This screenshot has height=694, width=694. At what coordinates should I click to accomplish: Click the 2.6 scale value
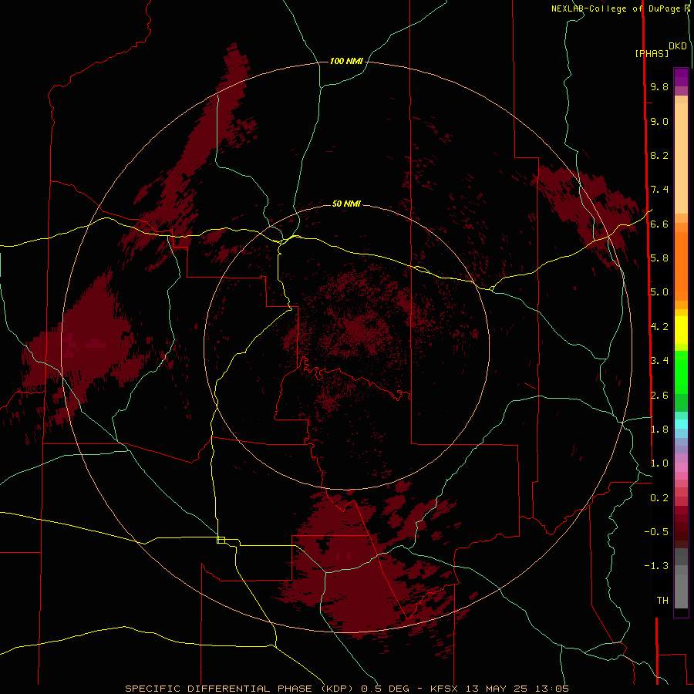pyautogui.click(x=659, y=396)
